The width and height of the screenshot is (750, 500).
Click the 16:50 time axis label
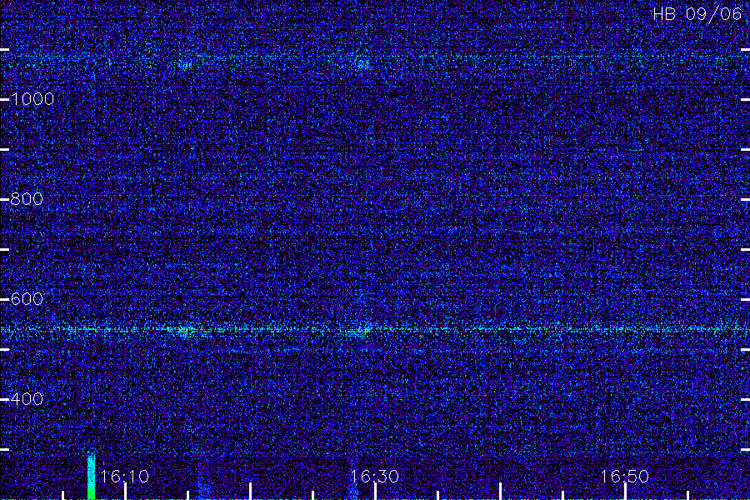tap(624, 476)
